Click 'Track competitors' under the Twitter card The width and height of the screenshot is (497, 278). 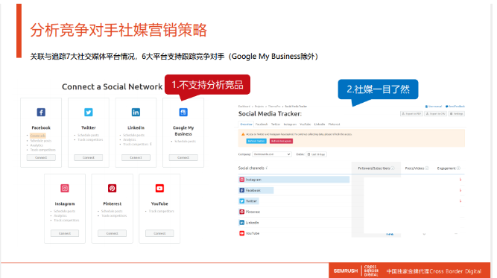point(90,140)
